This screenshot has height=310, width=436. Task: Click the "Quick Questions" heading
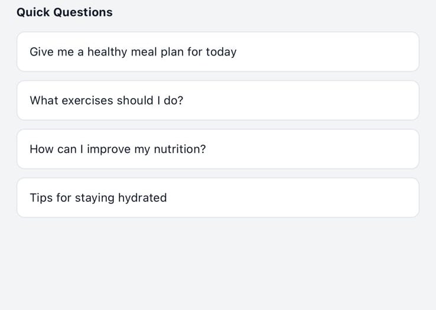64,12
